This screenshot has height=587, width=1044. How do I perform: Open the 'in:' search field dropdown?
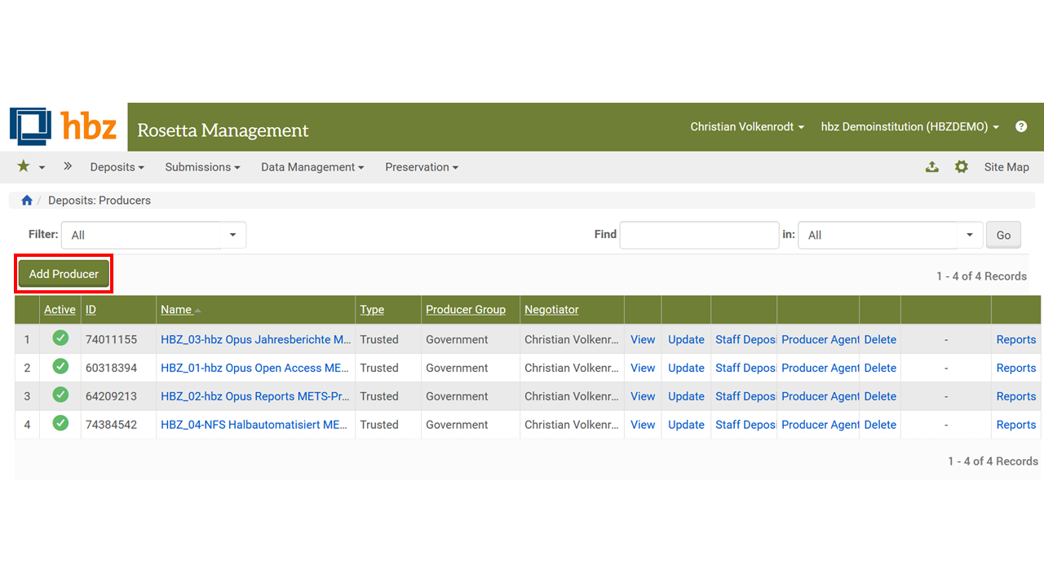(x=890, y=235)
